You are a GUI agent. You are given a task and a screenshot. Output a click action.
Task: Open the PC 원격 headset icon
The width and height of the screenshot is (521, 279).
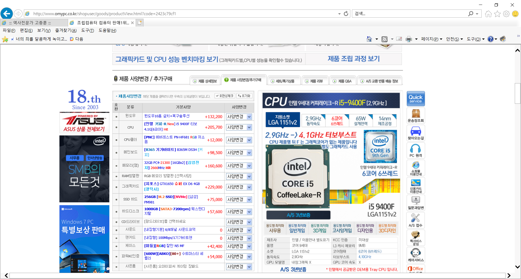(x=416, y=151)
